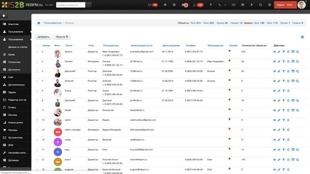Open the Архив 84 objects link
Viewport: 310px width, 174px height.
point(222,23)
